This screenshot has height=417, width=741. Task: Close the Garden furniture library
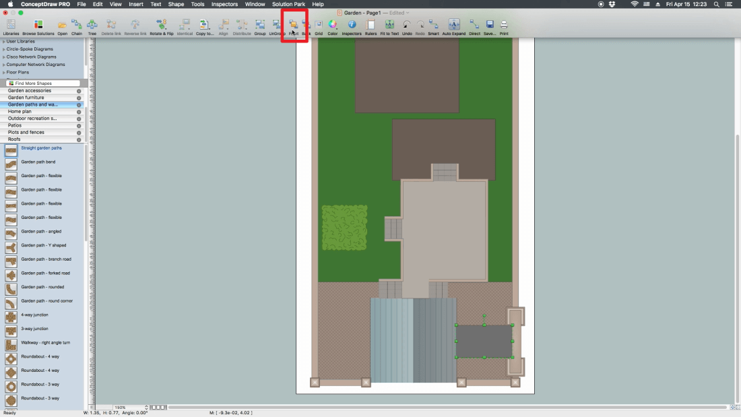pyautogui.click(x=79, y=98)
